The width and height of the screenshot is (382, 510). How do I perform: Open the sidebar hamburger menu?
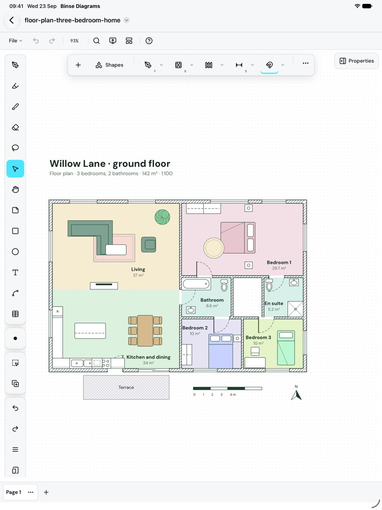[15, 450]
